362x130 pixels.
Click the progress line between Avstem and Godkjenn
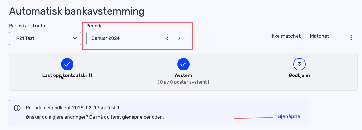(x=241, y=64)
